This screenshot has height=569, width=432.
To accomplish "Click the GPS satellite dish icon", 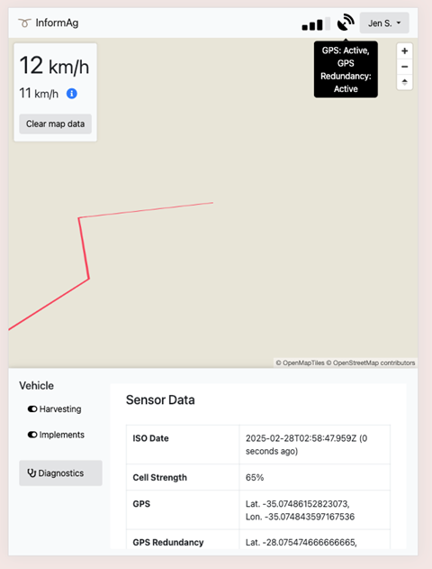I will coord(346,23).
